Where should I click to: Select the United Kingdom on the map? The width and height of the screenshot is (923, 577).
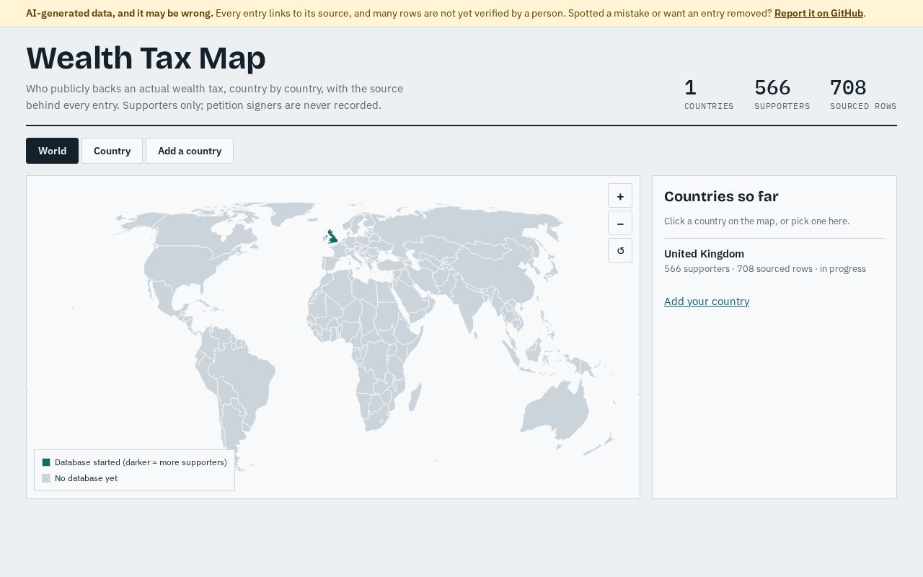[332, 237]
